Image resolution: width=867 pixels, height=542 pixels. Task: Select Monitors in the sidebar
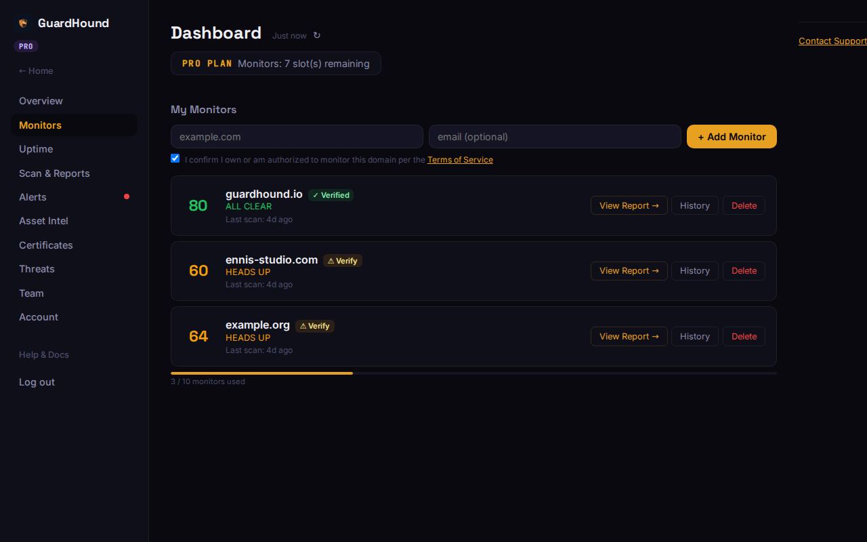point(75,125)
